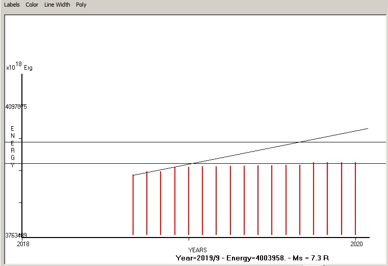Screen dimensions: 388x266
Task: Open the Labels menu
Action: click(x=12, y=5)
